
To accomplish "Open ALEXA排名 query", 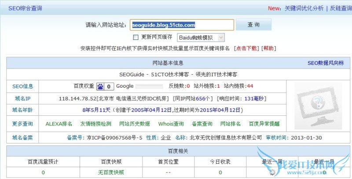I will 59,124.
